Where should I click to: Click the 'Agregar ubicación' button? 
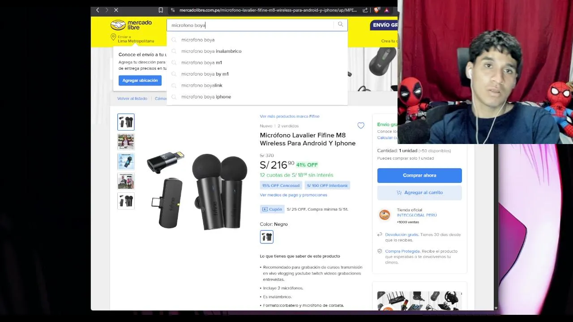tap(140, 80)
